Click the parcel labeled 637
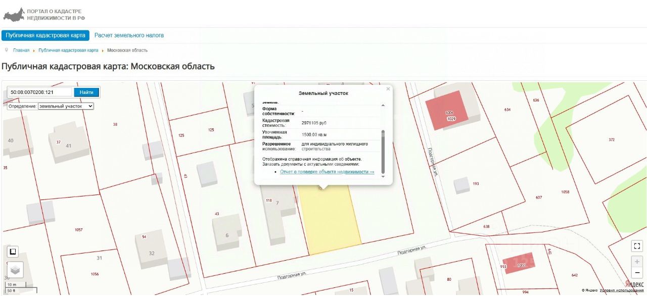Viewport: 647px width, 296px height. [x=539, y=198]
